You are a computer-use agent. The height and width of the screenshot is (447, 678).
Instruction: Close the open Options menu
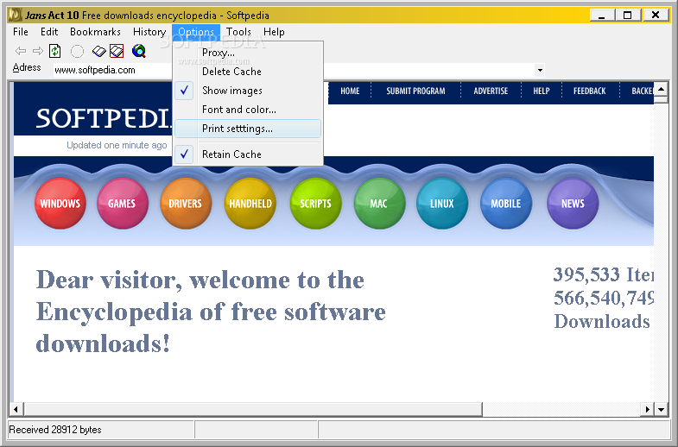click(x=196, y=32)
